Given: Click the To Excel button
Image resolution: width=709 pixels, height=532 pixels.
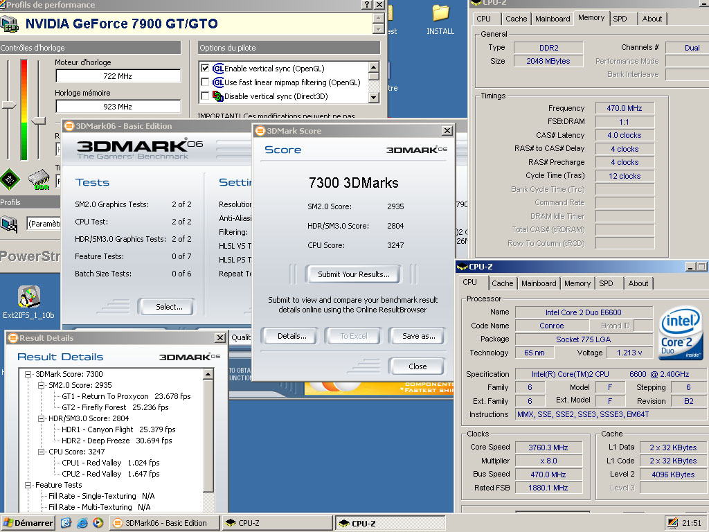Looking at the screenshot, I should (x=354, y=336).
